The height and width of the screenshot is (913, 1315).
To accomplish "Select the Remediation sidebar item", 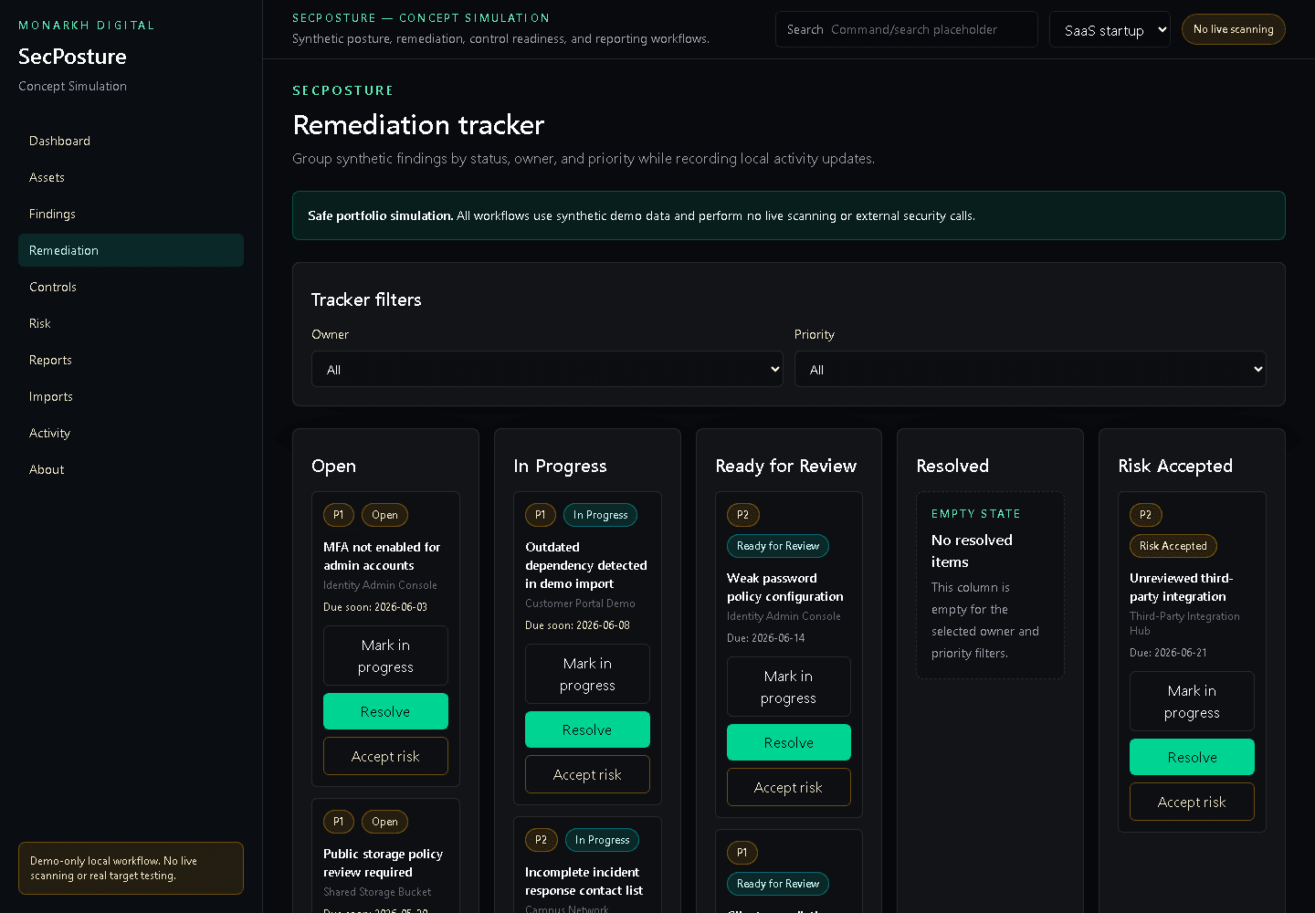I will pos(131,250).
